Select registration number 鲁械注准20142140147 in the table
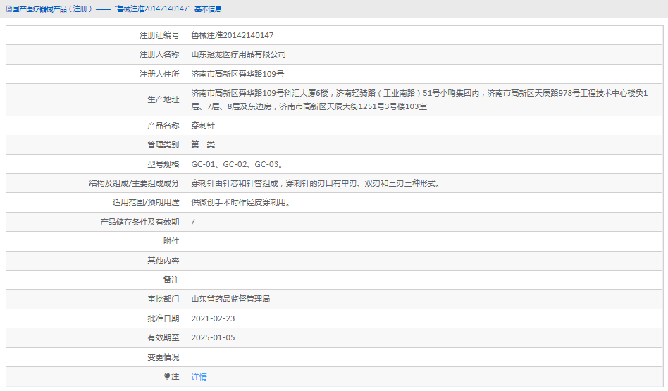This screenshot has height=391, width=668. (233, 35)
